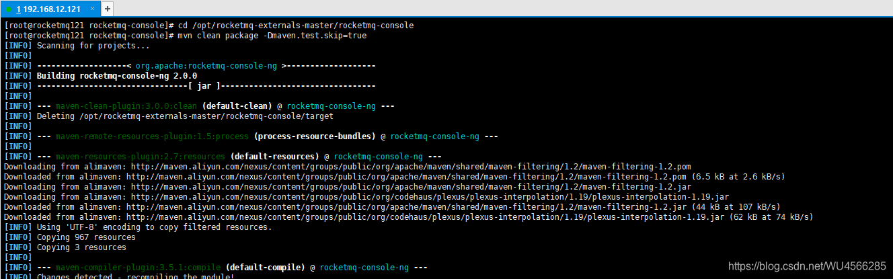
Task: Click the Downloading plexus-interpolation-1.19.jar line
Action: tap(366, 197)
